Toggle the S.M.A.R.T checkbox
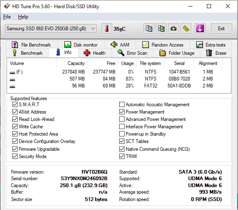This screenshot has width=238, height=210. tap(15, 105)
